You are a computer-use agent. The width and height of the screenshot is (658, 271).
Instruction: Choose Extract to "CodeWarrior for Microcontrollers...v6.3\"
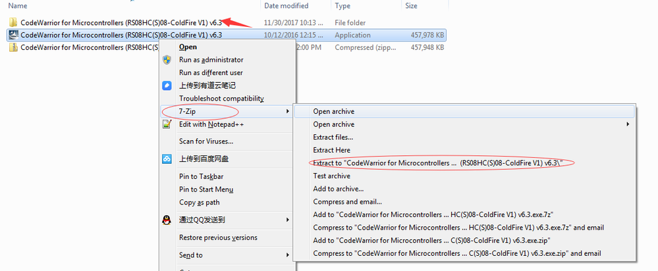[x=437, y=163]
